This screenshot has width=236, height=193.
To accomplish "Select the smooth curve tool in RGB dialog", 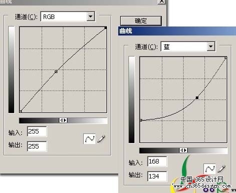I will coord(89,138).
